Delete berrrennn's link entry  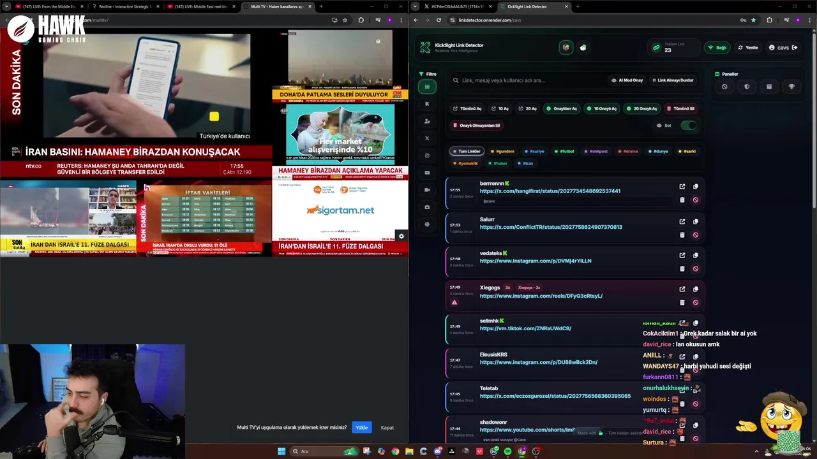pos(682,200)
